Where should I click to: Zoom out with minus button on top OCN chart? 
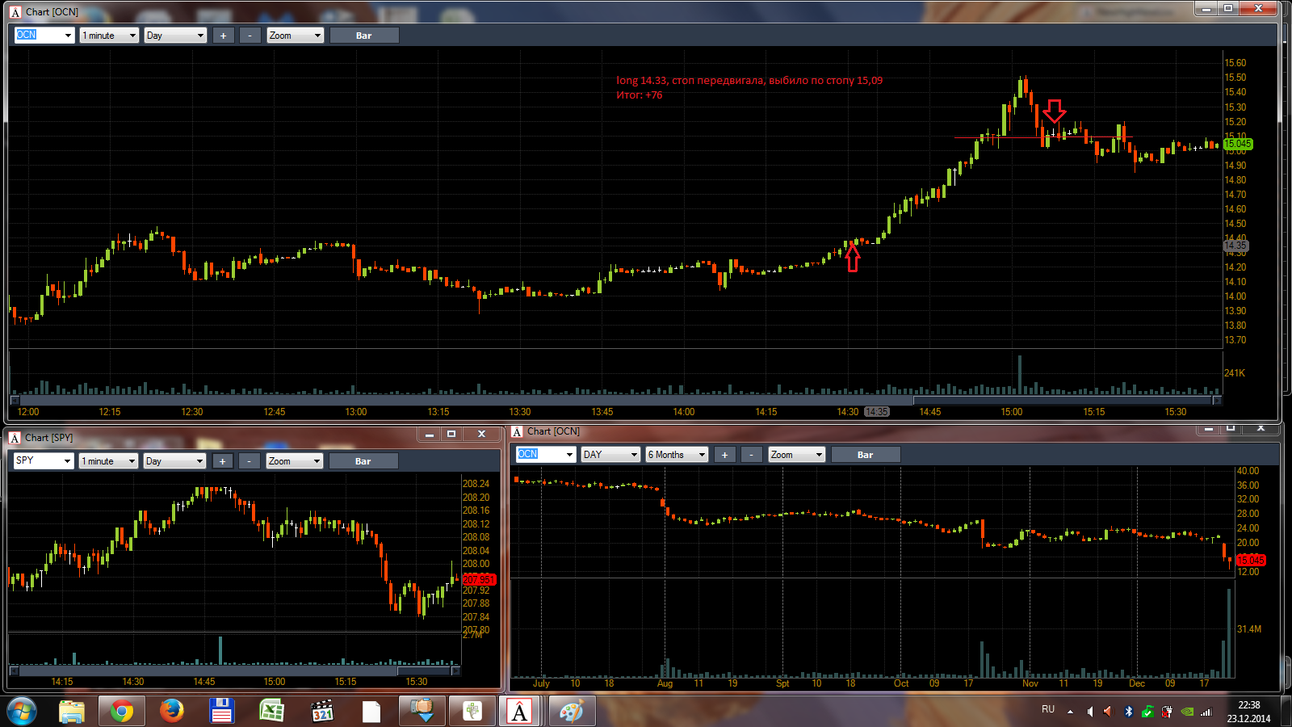(x=250, y=36)
